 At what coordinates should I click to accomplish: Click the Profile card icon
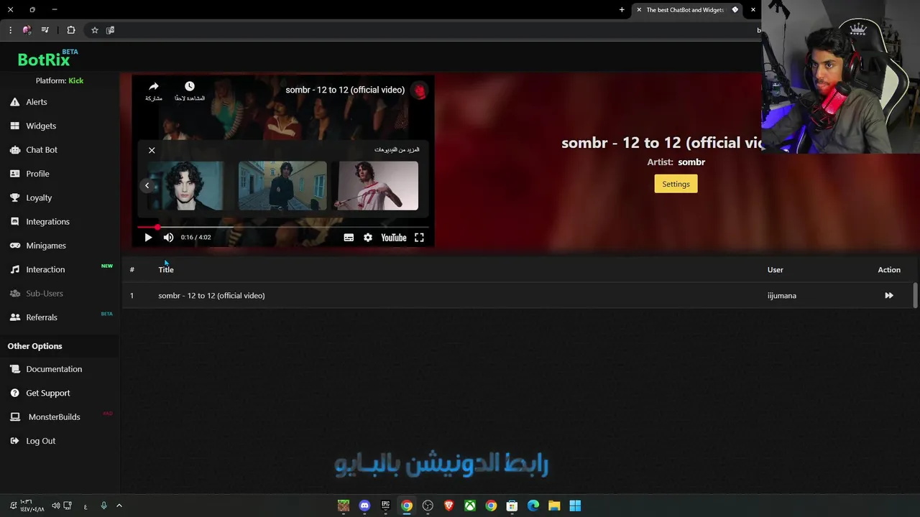coord(14,174)
